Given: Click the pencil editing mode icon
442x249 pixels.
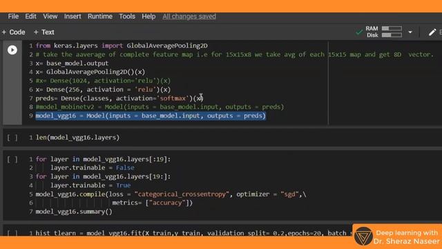Looking at the screenshot, I should pos(432,33).
